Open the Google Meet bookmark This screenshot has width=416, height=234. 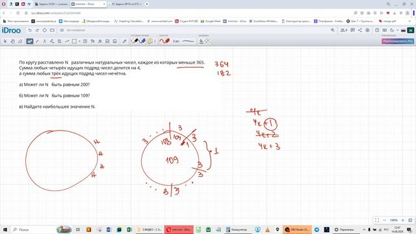(x=211, y=21)
